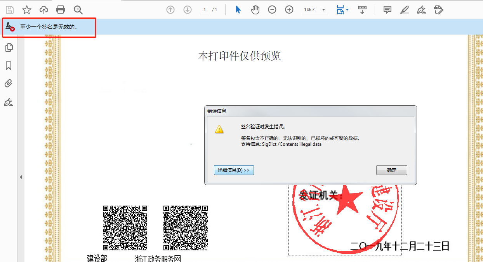
Task: Toggle Read Mode display
Action: pyautogui.click(x=362, y=9)
